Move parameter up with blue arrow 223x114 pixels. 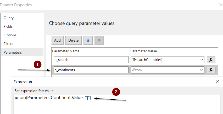88,40
